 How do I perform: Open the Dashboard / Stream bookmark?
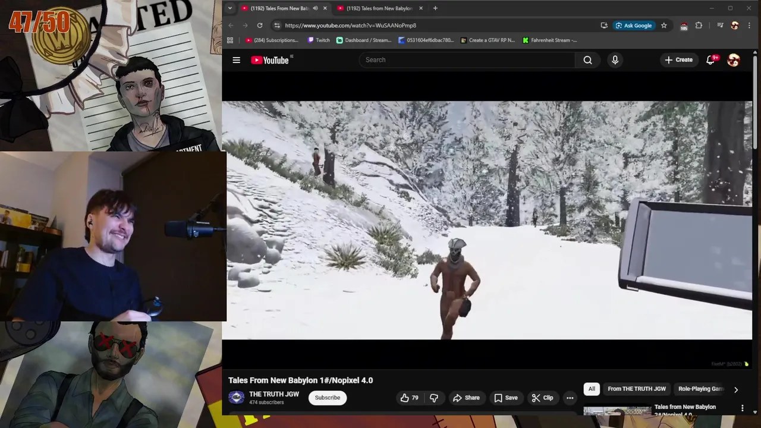point(364,40)
